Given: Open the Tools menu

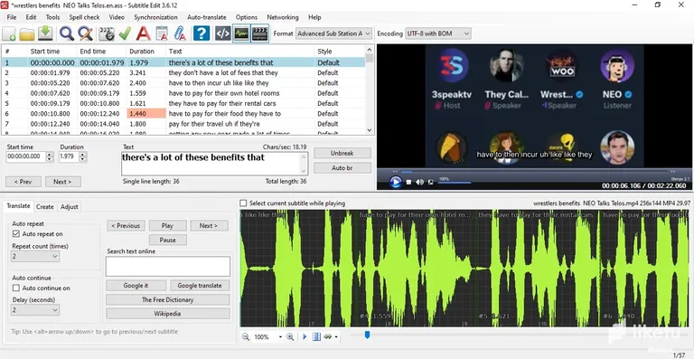Looking at the screenshot, I should 52,17.
